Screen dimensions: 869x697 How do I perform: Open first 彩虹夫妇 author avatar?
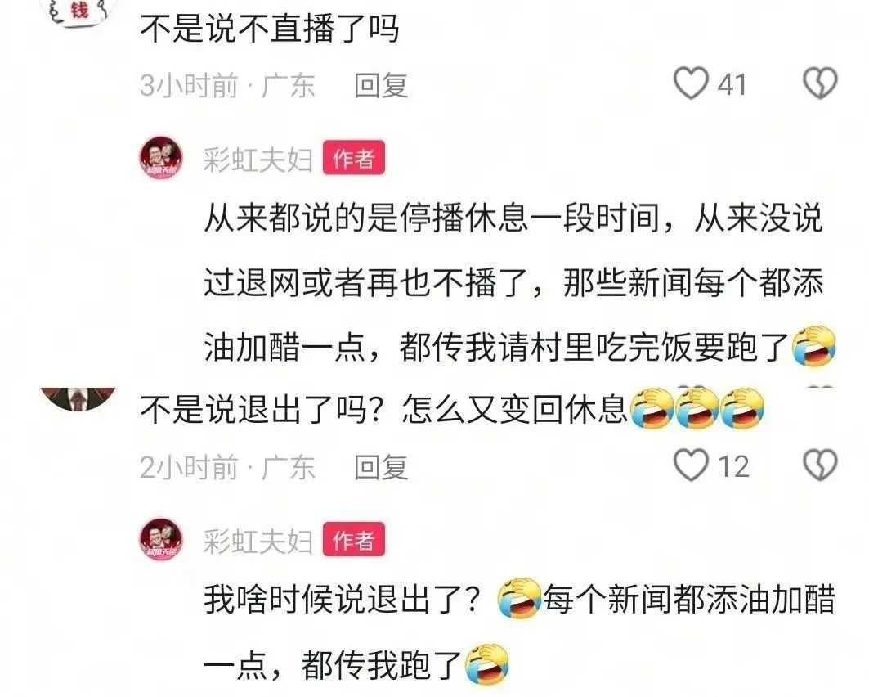161,158
